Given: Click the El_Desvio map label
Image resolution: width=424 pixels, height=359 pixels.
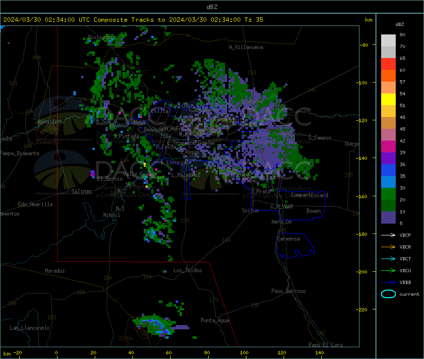Looking at the screenshot, I should coord(110,179).
